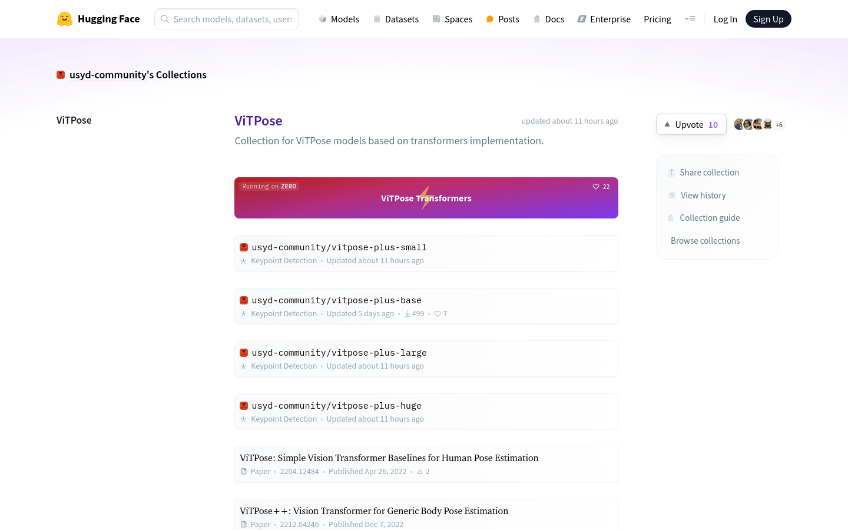Viewport: 848px width, 530px height.
Task: Click paper icon of ViTPose Simple Vision paper
Action: click(244, 472)
